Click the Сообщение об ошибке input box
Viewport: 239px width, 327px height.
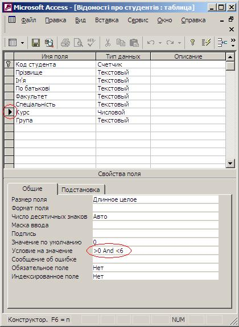pos(155,259)
